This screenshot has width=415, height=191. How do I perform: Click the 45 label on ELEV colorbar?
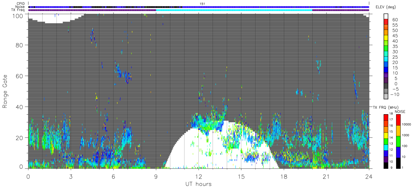tap(395, 36)
